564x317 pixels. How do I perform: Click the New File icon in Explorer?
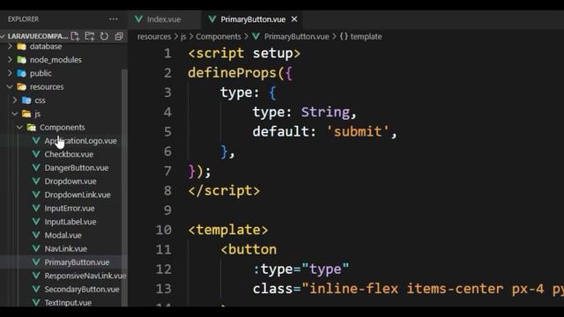tap(75, 36)
